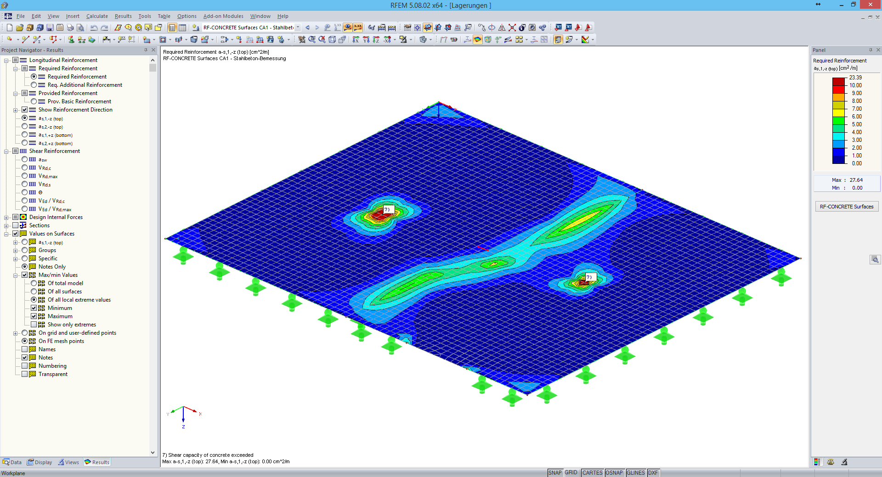The width and height of the screenshot is (882, 477).
Task: Go to the previous load case arrow
Action: [x=307, y=28]
